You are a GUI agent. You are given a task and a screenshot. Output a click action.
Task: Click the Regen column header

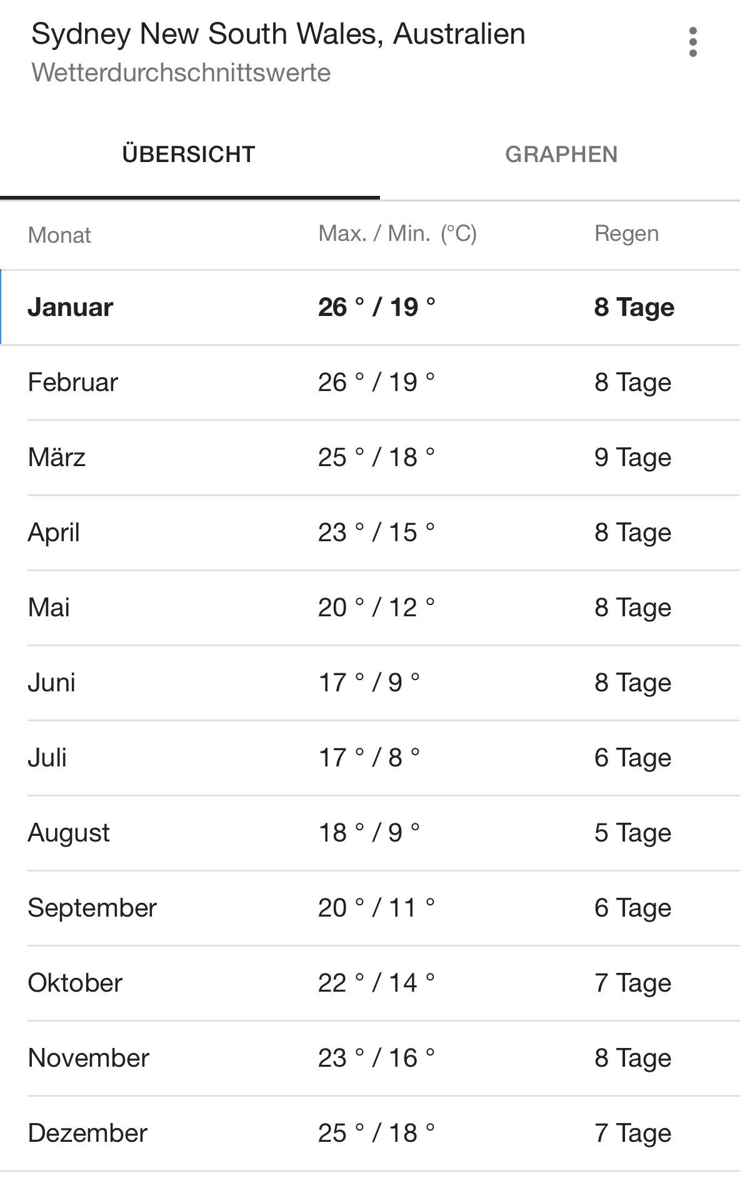[x=626, y=234]
